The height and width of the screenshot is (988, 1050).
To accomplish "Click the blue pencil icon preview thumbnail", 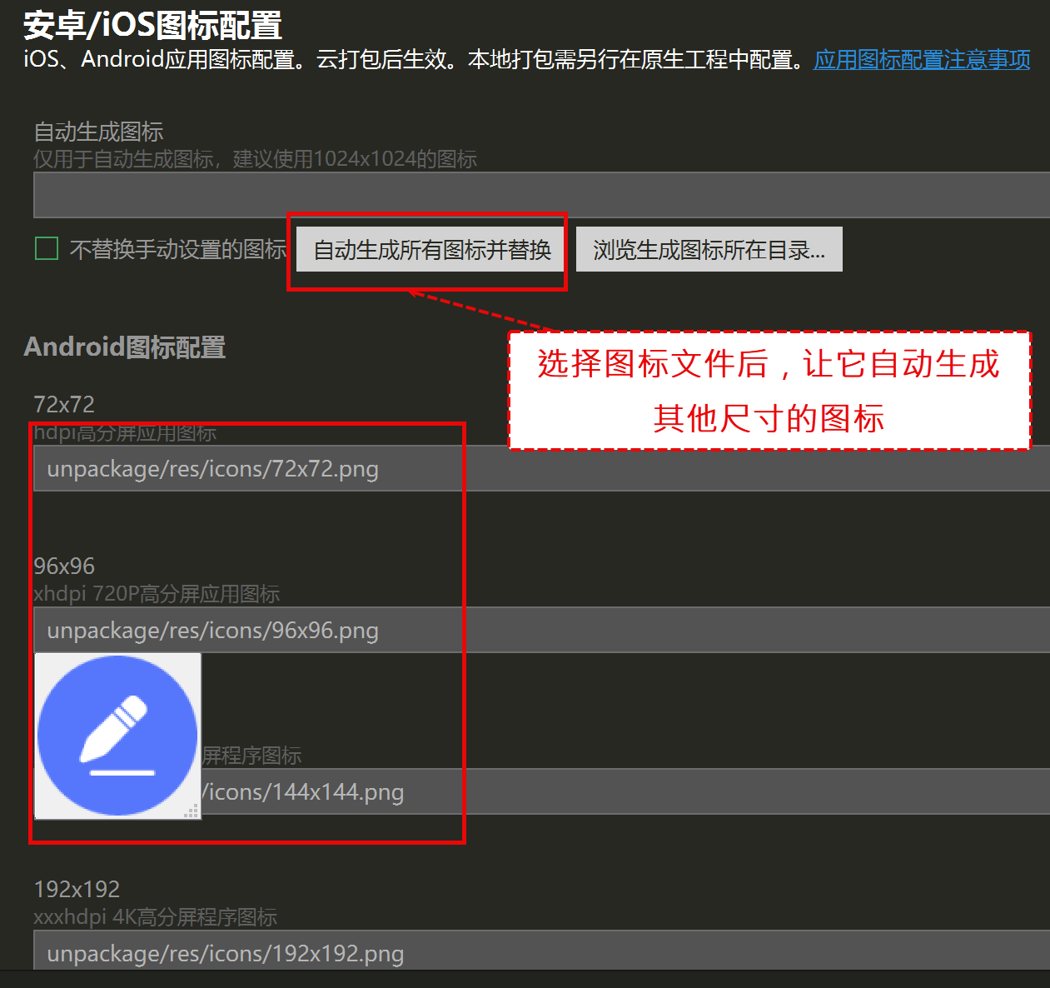I will pyautogui.click(x=117, y=736).
